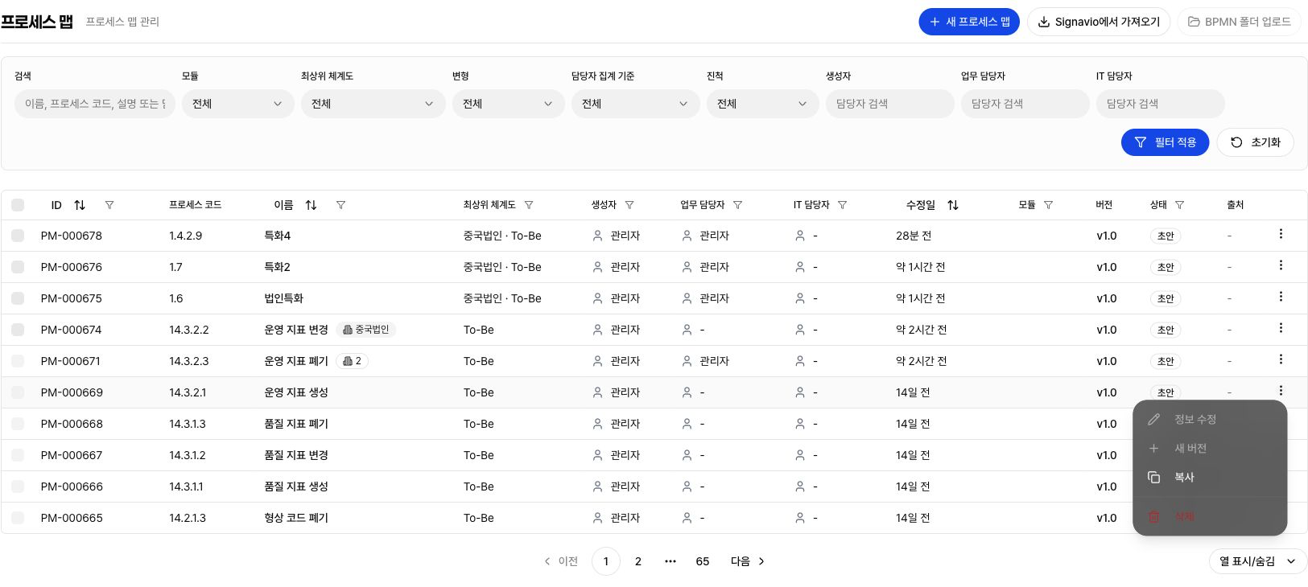Toggle the select-all checkbox in table header
The image size is (1308, 587).
(18, 205)
